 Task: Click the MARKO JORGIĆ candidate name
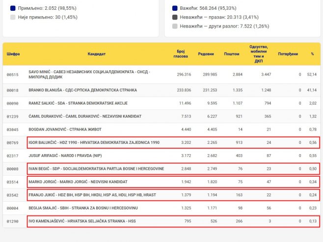(x=78, y=182)
